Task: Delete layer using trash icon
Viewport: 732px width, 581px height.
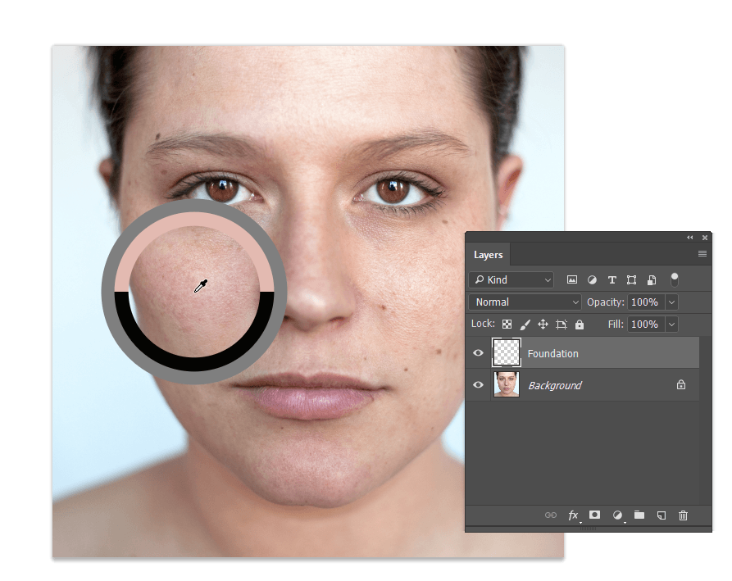Action: coord(683,515)
